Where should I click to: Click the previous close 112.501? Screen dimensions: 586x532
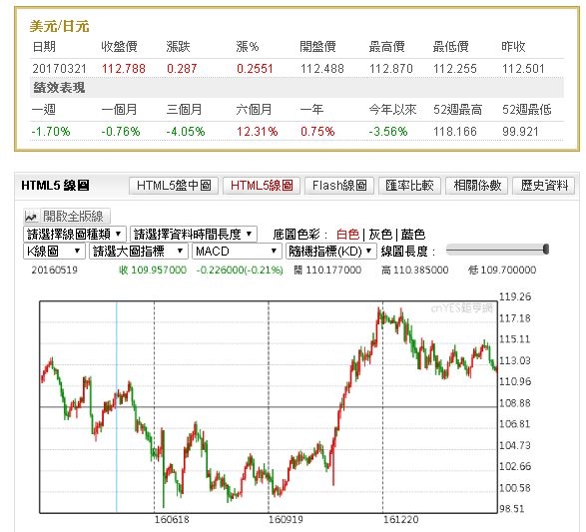[523, 69]
